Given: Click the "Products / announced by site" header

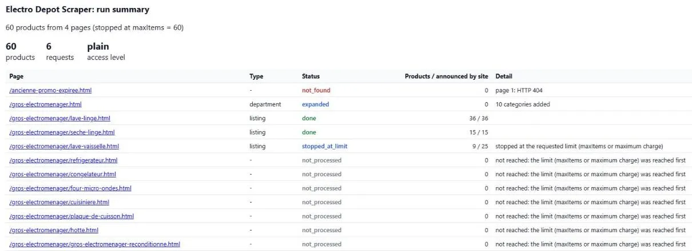Looking at the screenshot, I should [447, 76].
